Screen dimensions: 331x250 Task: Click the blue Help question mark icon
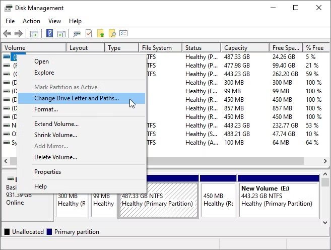[x=49, y=34]
